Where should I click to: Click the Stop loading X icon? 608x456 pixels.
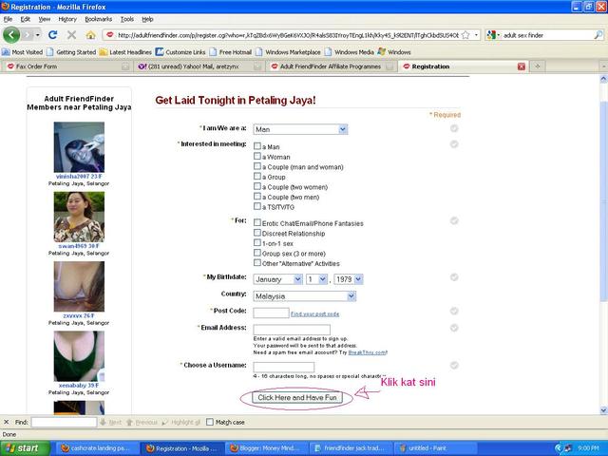click(71, 35)
